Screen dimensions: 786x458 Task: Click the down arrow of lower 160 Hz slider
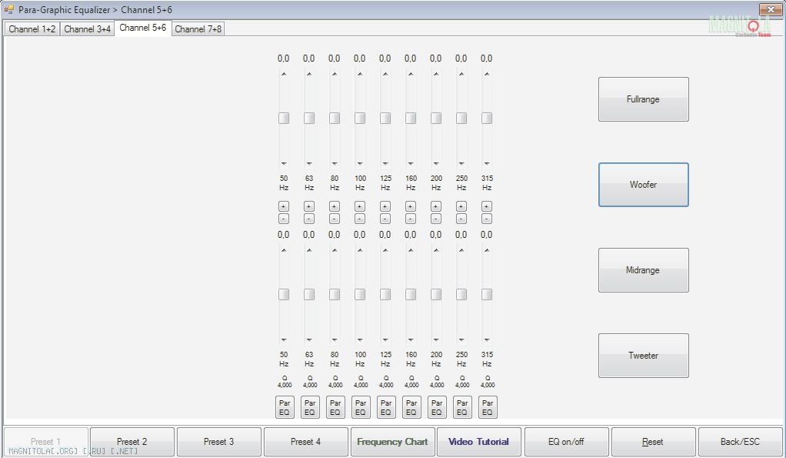pyautogui.click(x=411, y=339)
